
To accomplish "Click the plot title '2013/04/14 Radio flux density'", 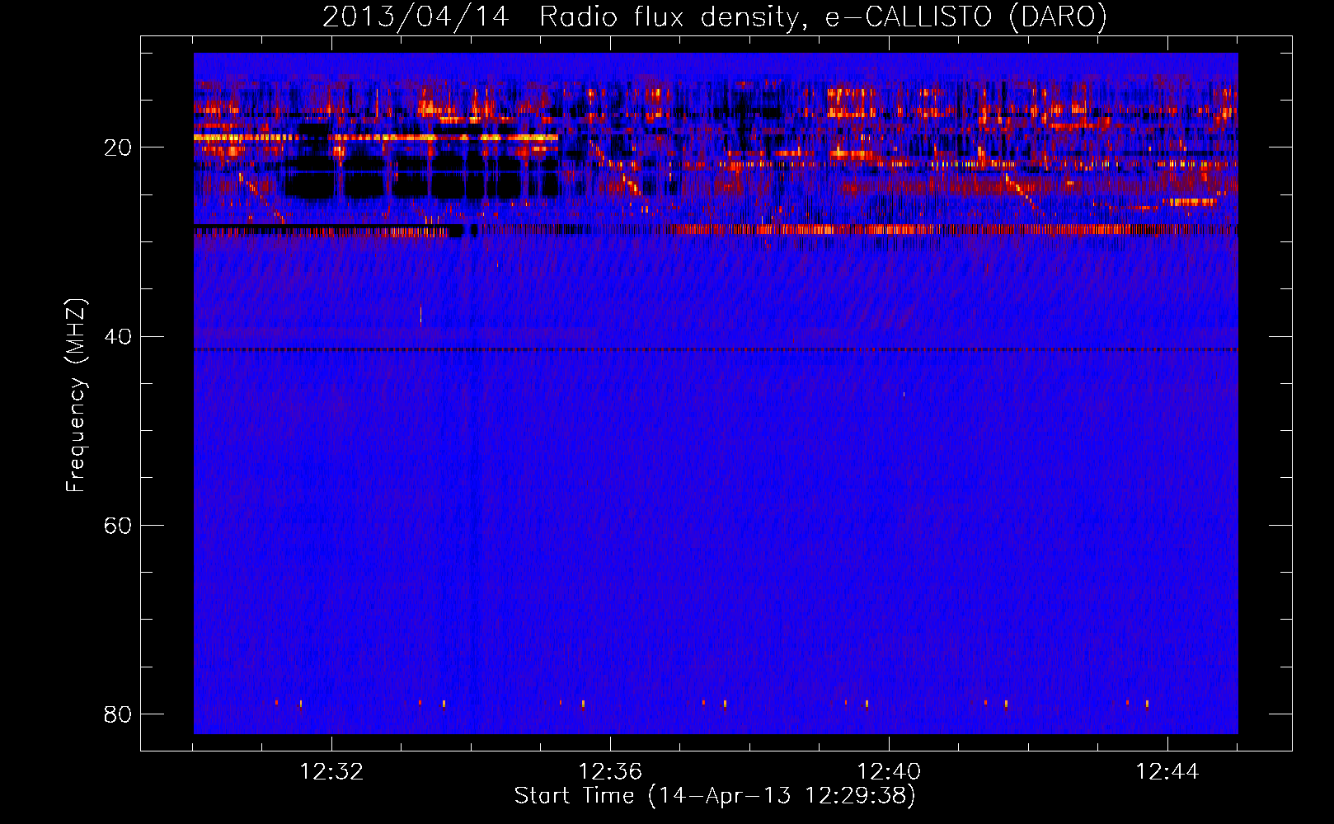I will (x=714, y=17).
